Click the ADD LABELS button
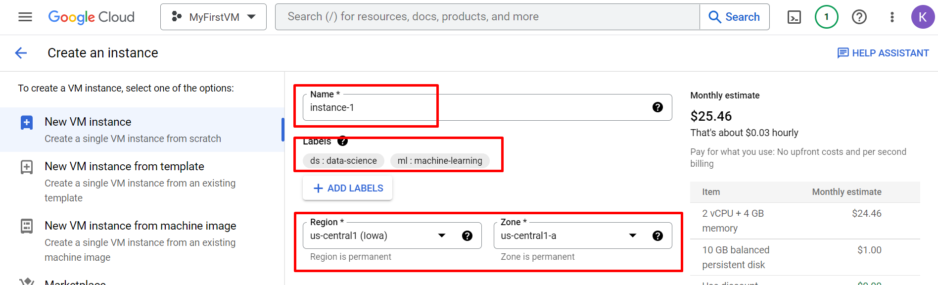The width and height of the screenshot is (938, 285). (x=348, y=188)
